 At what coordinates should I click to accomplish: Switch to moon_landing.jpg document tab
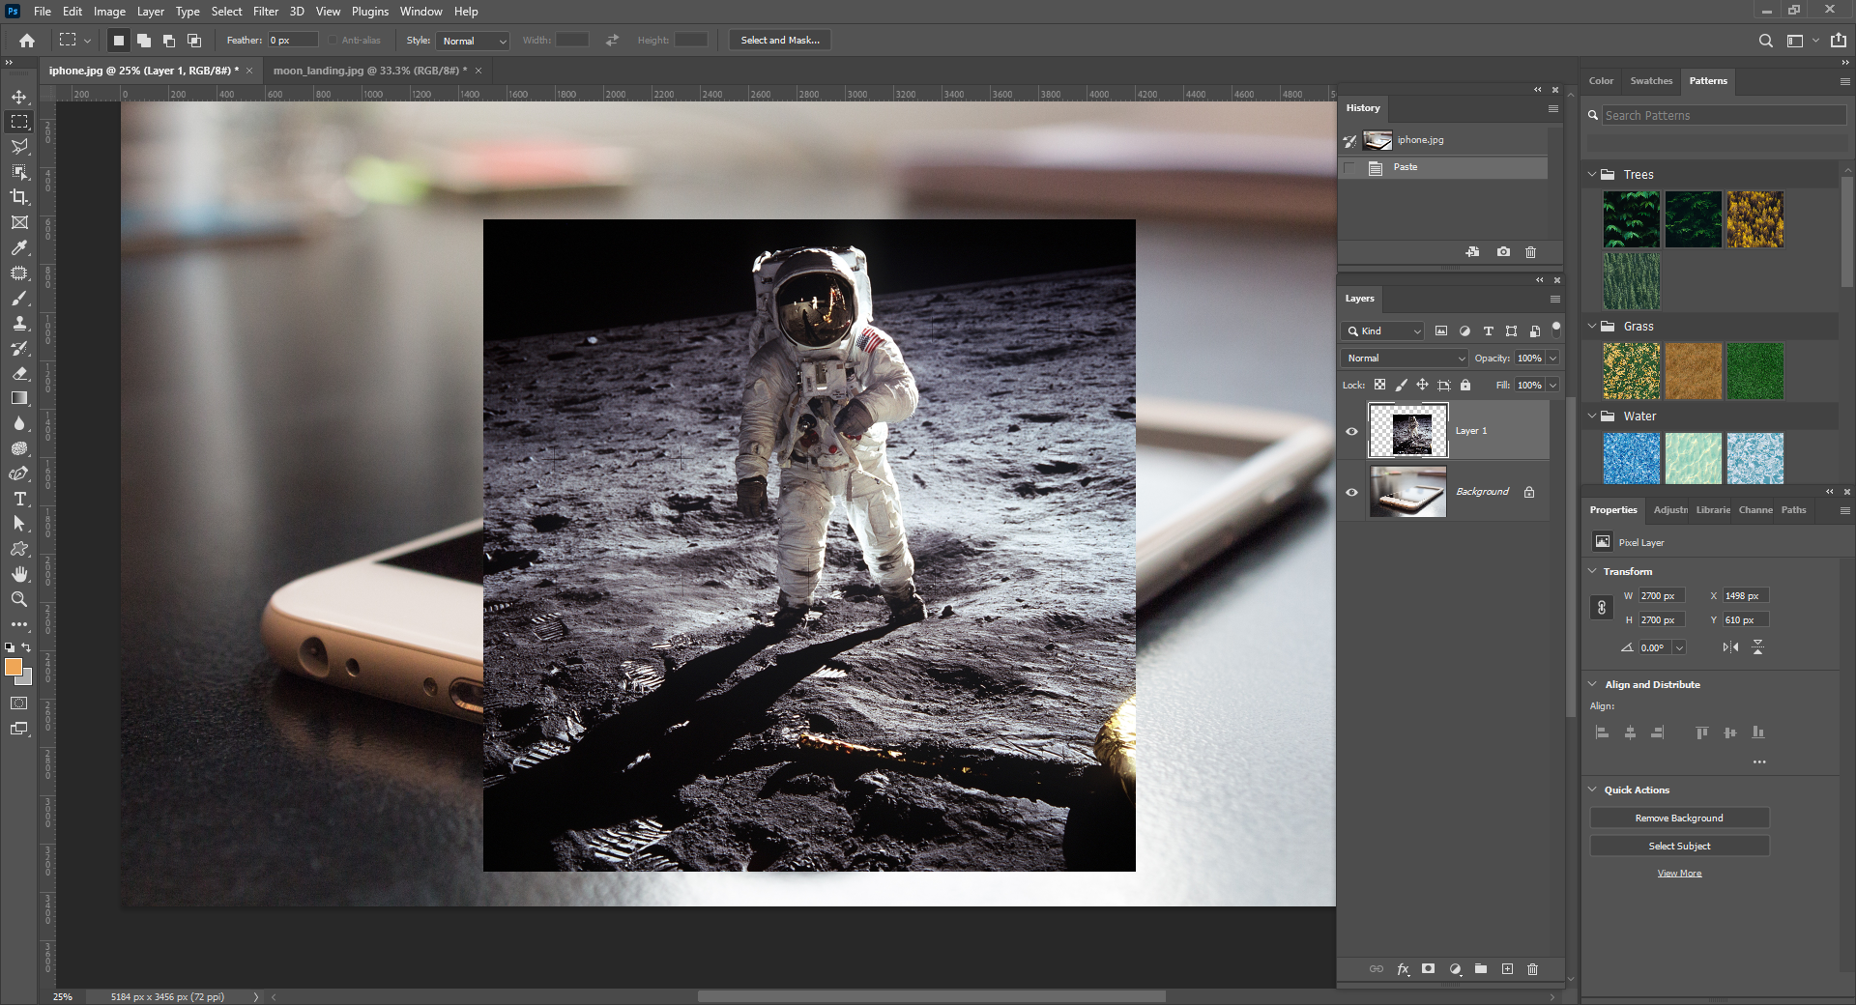click(x=369, y=71)
